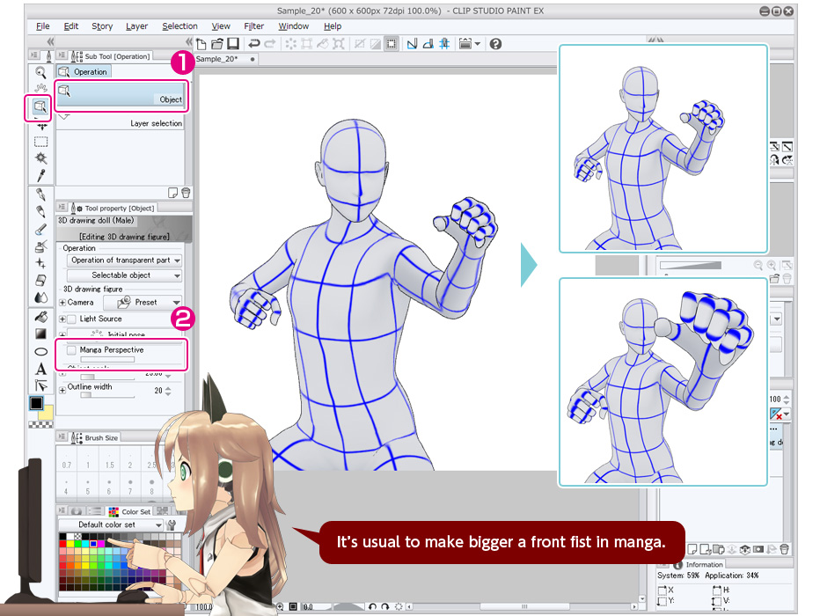820x616 pixels.
Task: Enable the Manga Perspective checkbox
Action: click(x=71, y=350)
